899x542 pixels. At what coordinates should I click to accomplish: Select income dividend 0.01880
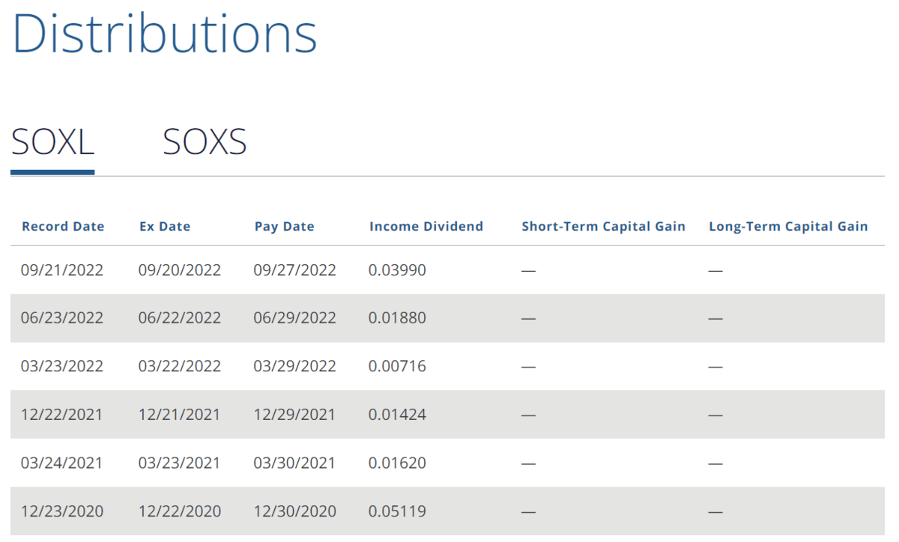397,318
